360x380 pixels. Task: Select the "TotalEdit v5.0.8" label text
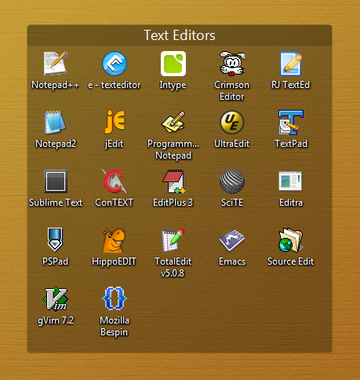[x=173, y=268]
